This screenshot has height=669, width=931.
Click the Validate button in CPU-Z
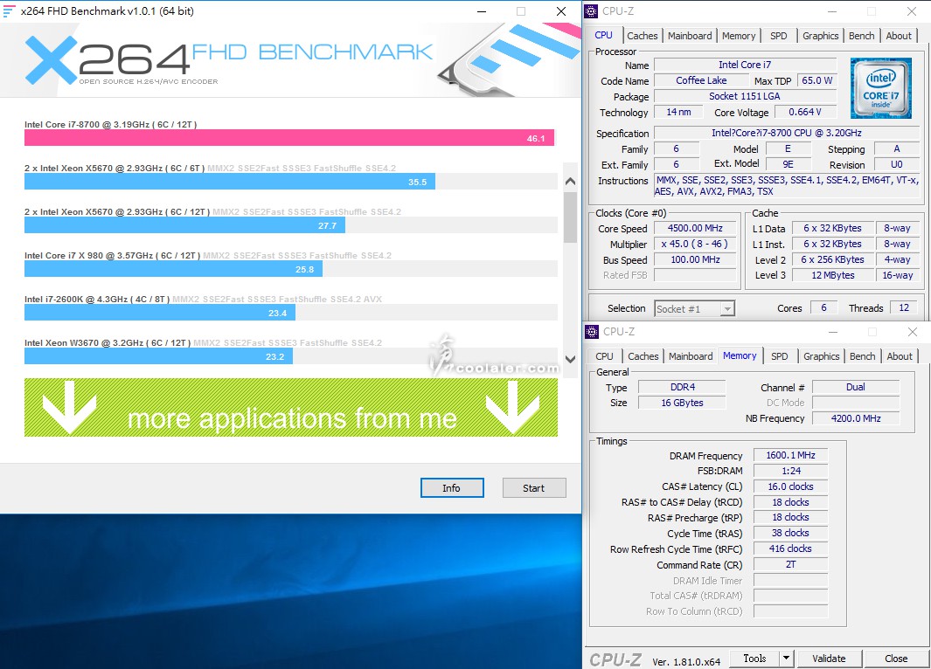(x=829, y=659)
